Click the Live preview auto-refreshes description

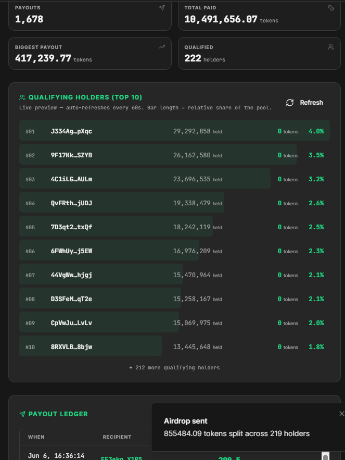tap(145, 108)
